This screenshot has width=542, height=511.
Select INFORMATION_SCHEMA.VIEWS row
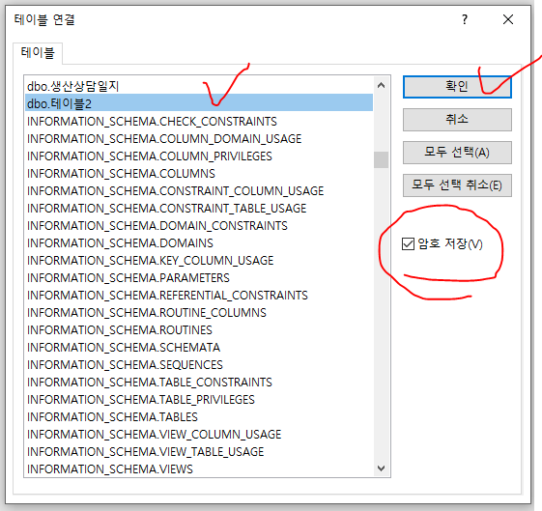199,468
